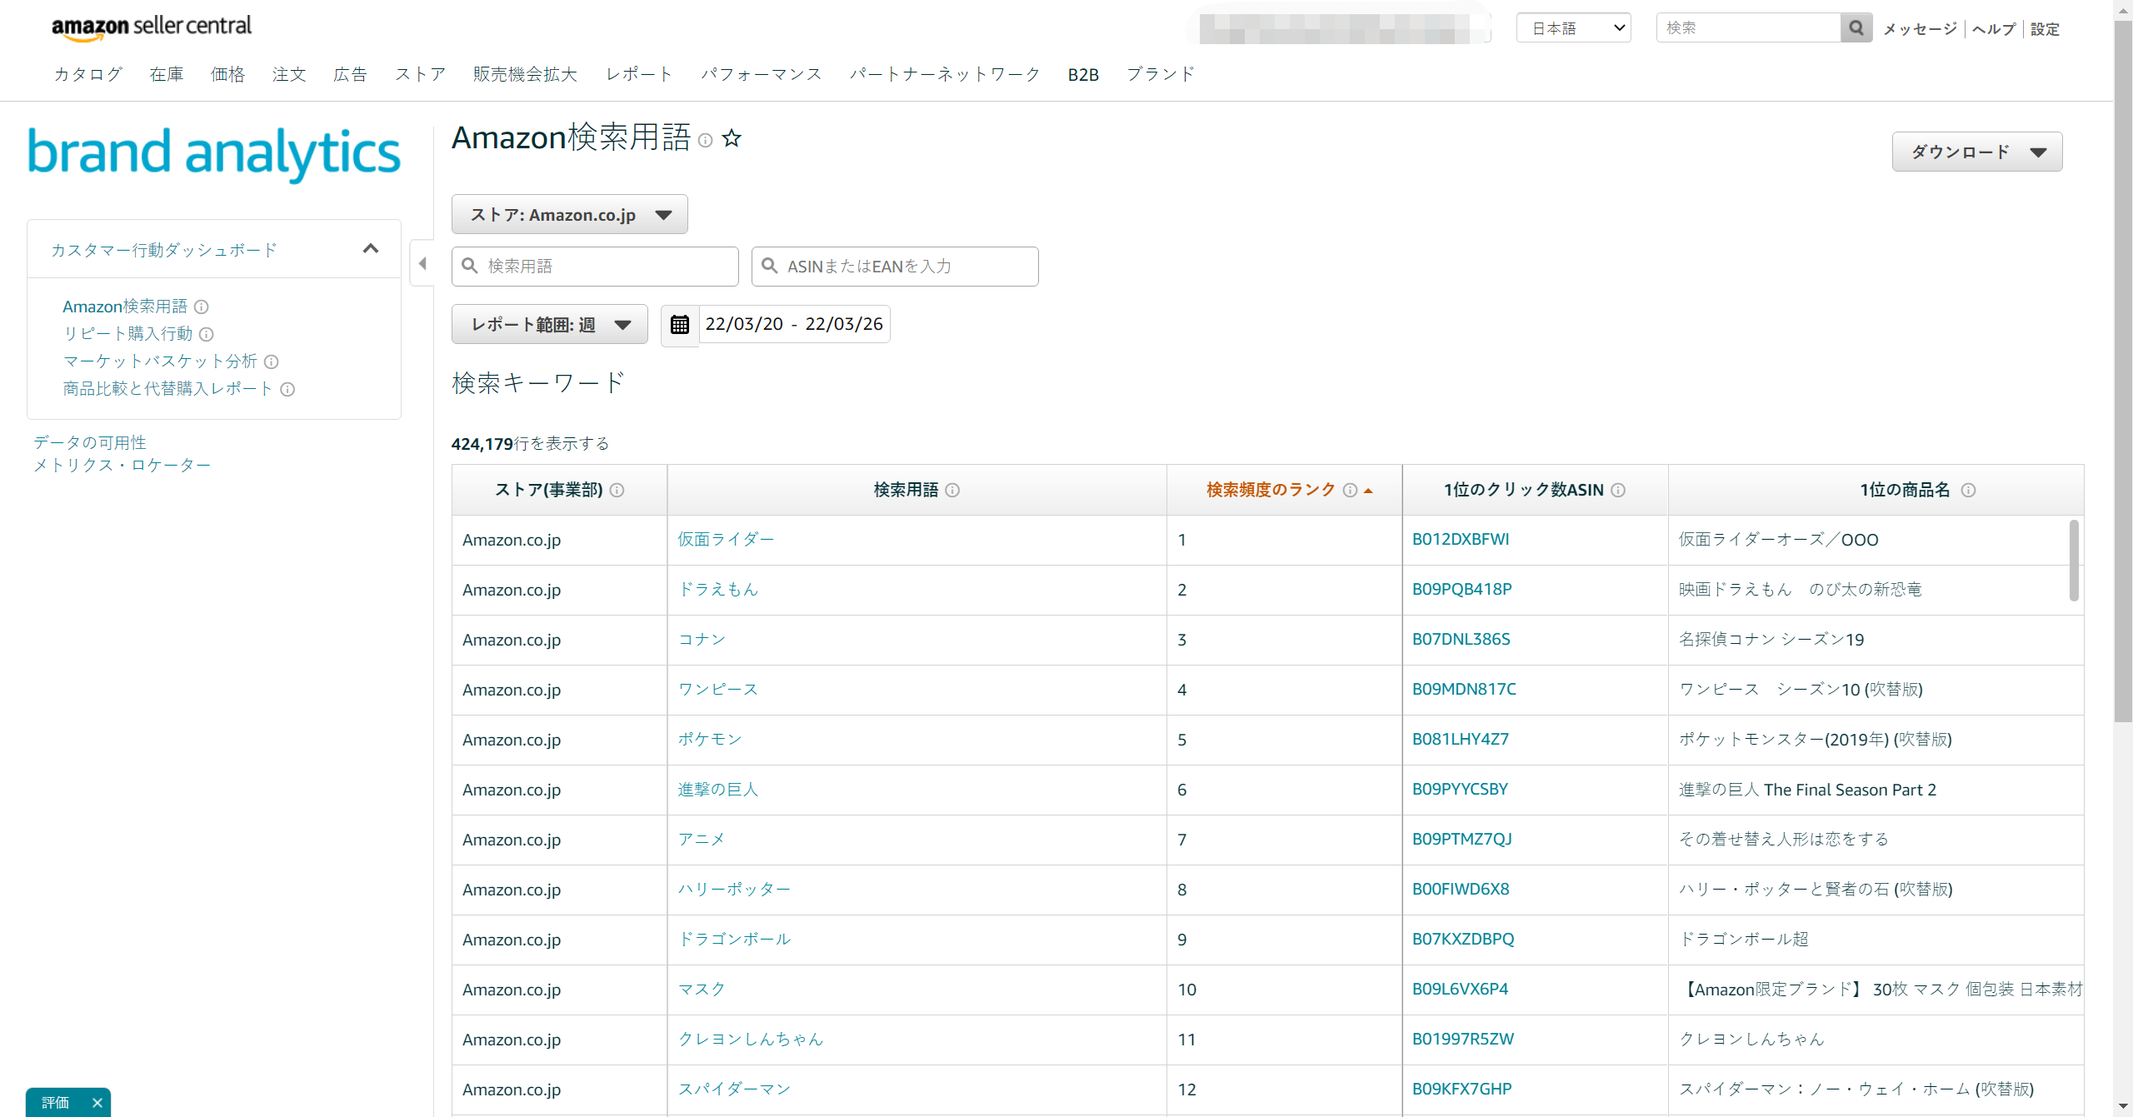The width and height of the screenshot is (2133, 1117).
Task: Open the ダウンロード dropdown
Action: (x=1977, y=152)
